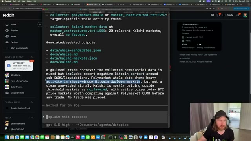Open Popular in the Reddit sidebar
Viewport: 251px width, 141px height.
[x=14, y=31]
